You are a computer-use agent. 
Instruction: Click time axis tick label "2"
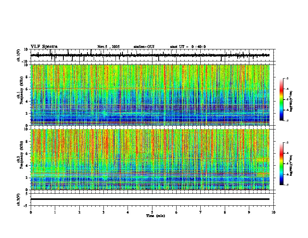pyautogui.click(x=79, y=212)
